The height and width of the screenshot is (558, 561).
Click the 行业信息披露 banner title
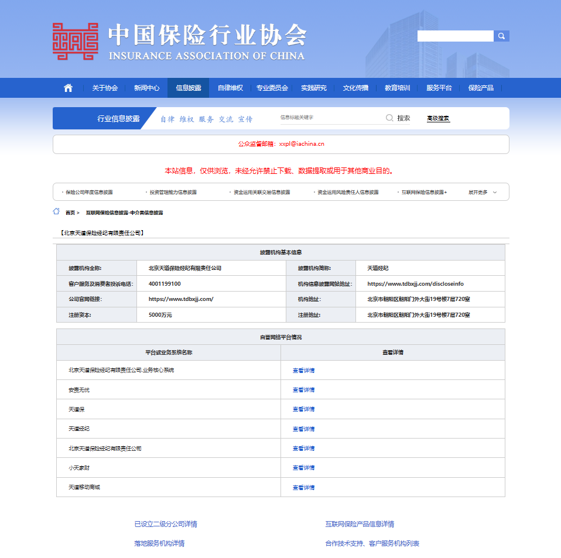click(118, 118)
